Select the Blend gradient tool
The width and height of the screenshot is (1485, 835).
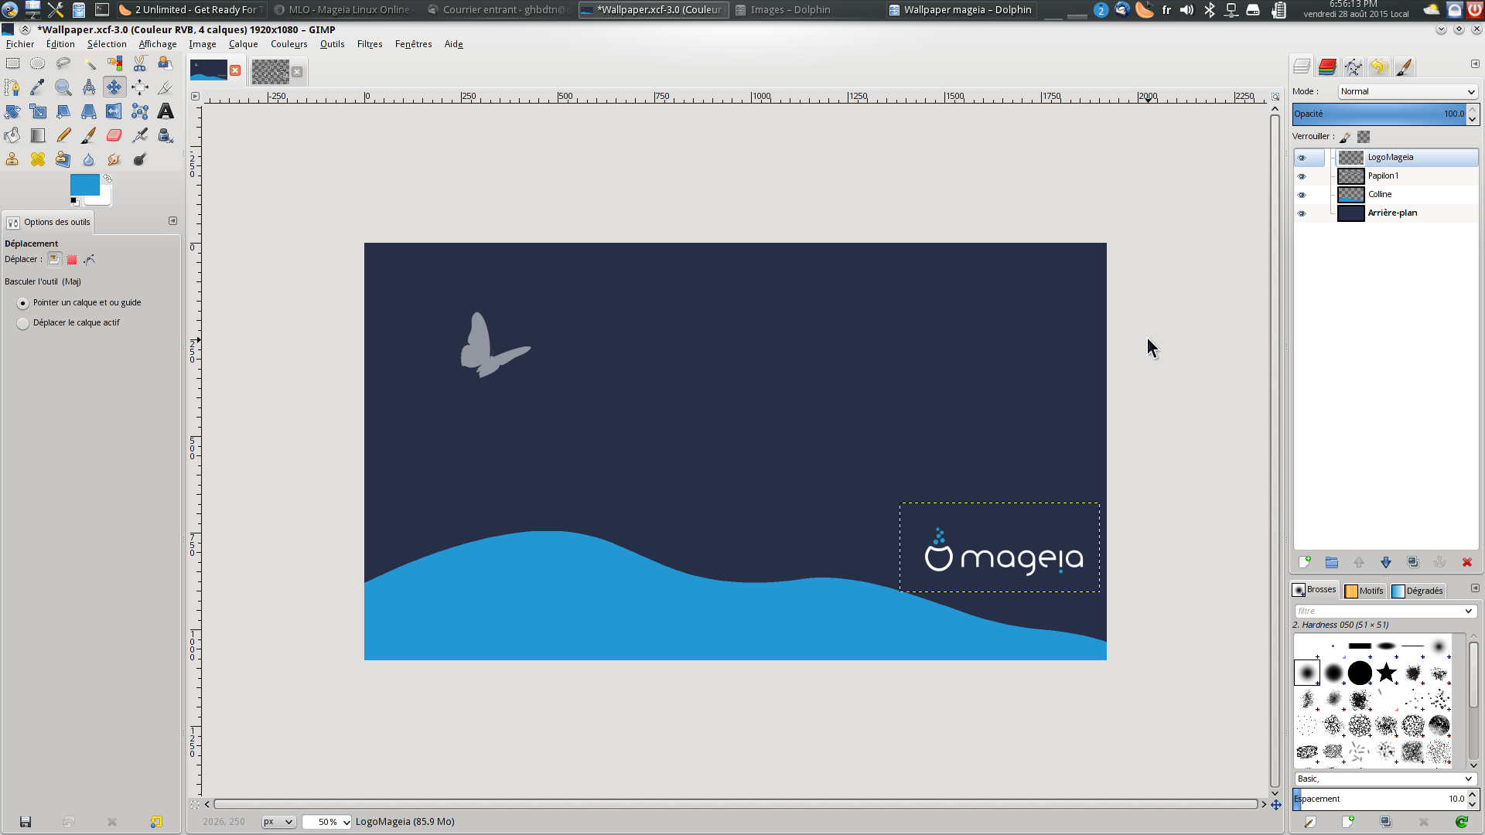coord(38,135)
